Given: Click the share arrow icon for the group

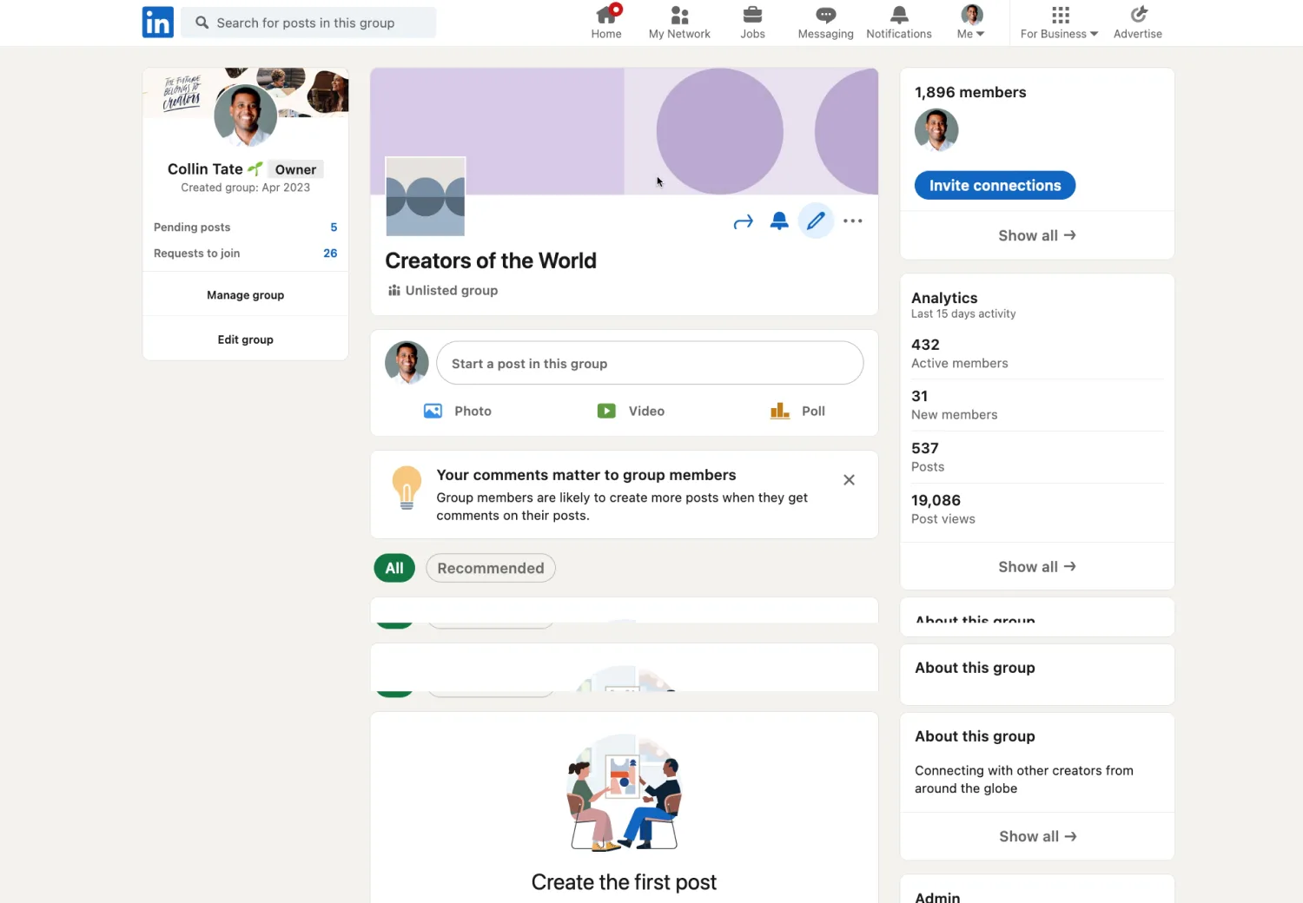Looking at the screenshot, I should tap(743, 222).
